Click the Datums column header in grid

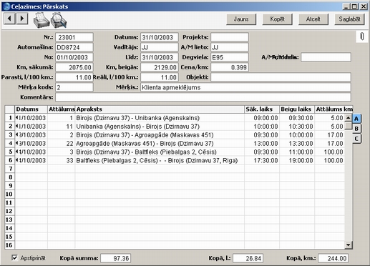[31, 109]
